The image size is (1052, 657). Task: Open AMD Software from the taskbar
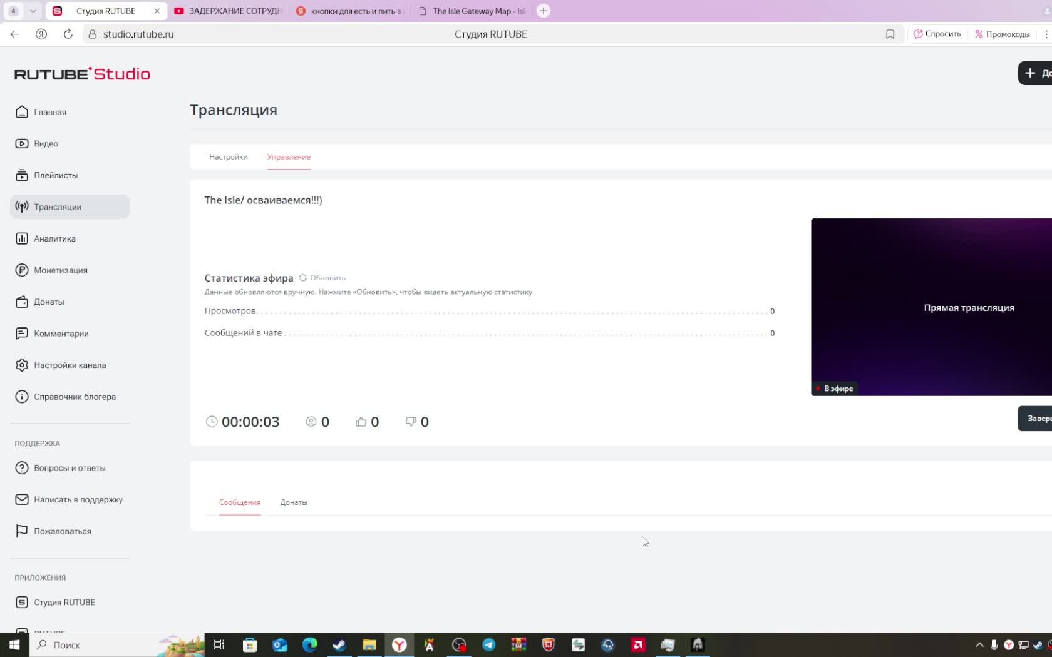pyautogui.click(x=638, y=644)
